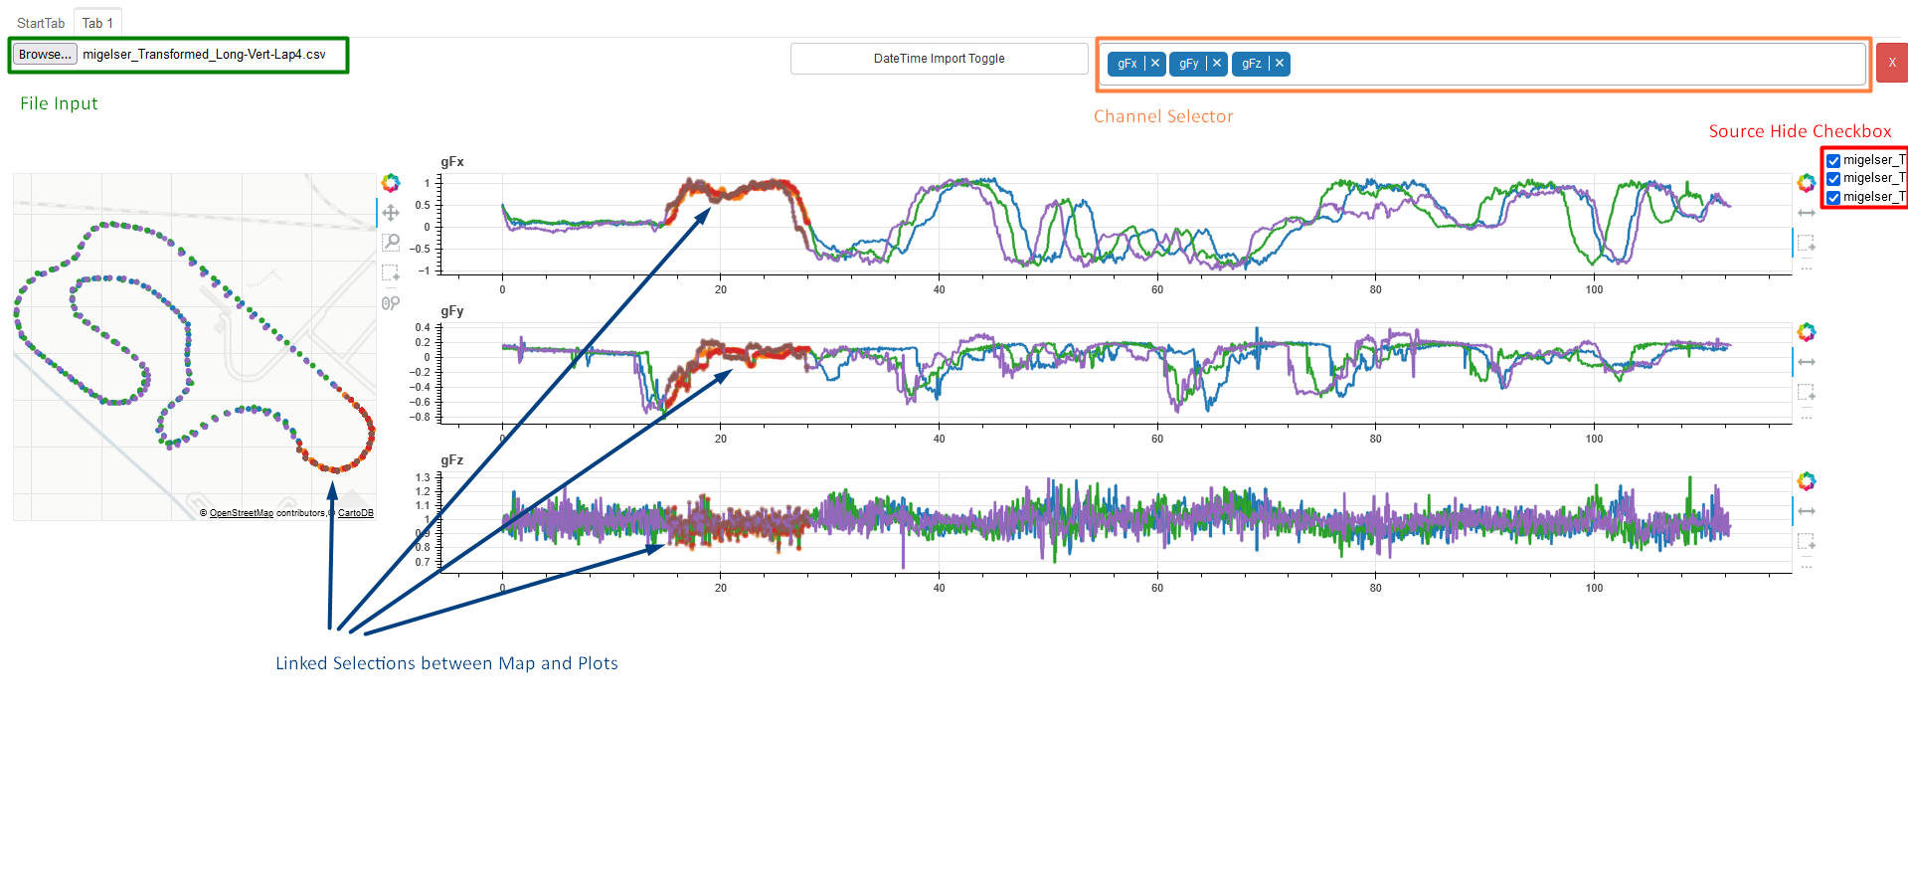Click the Bokeh logo right of gFx plot
This screenshot has height=896, width=1908.
pos(1807,183)
